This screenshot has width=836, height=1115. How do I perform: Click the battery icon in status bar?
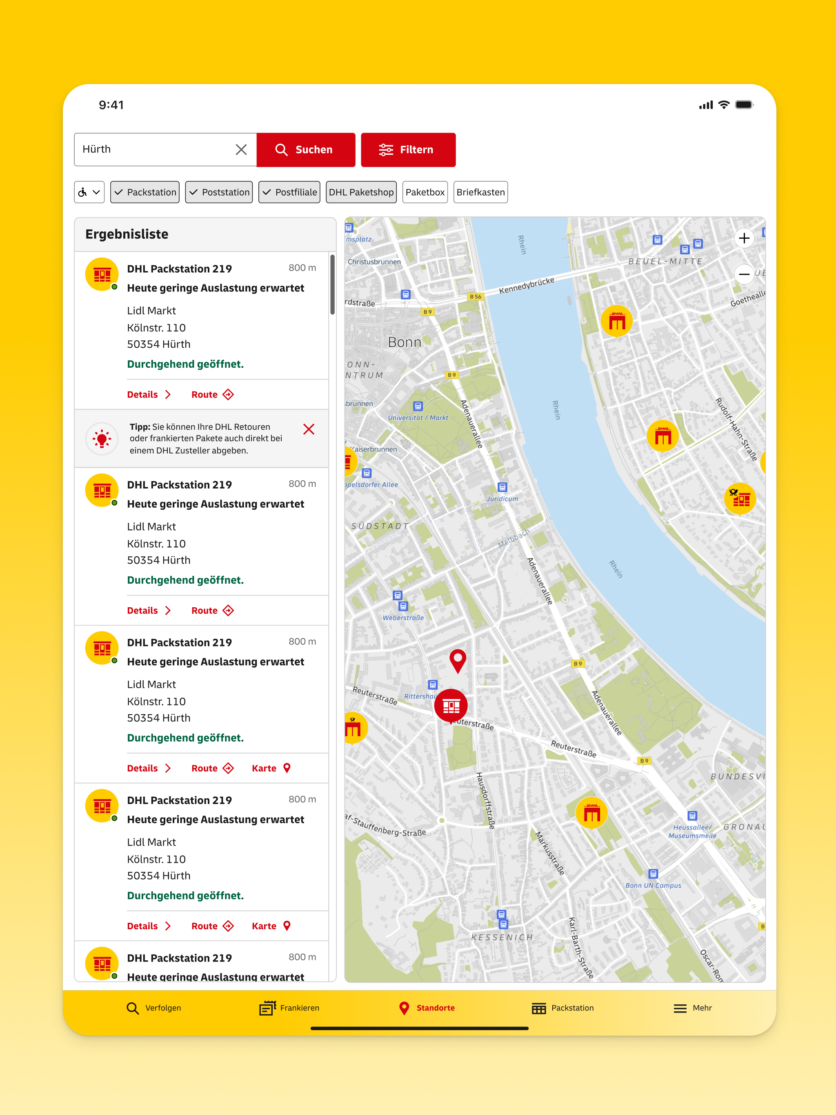click(x=744, y=105)
